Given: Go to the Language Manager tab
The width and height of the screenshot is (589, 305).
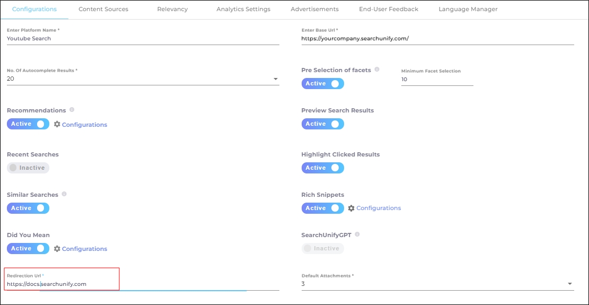Looking at the screenshot, I should [x=468, y=9].
